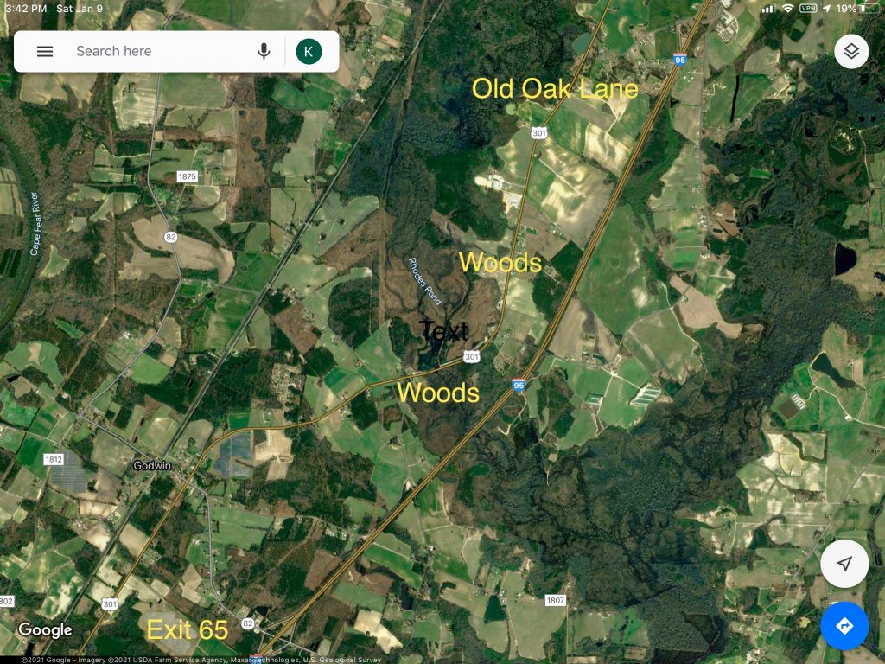Tap the Interstate 95 shield near Woods
The height and width of the screenshot is (664, 885).
[x=519, y=385]
